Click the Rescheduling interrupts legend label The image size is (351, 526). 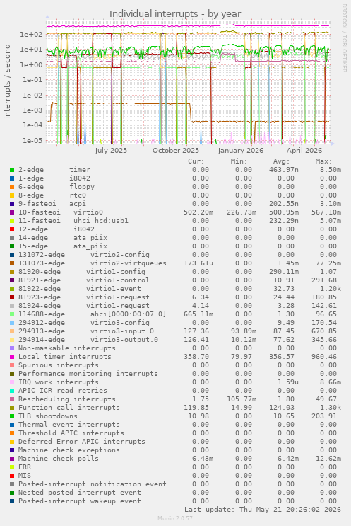pyautogui.click(x=67, y=399)
